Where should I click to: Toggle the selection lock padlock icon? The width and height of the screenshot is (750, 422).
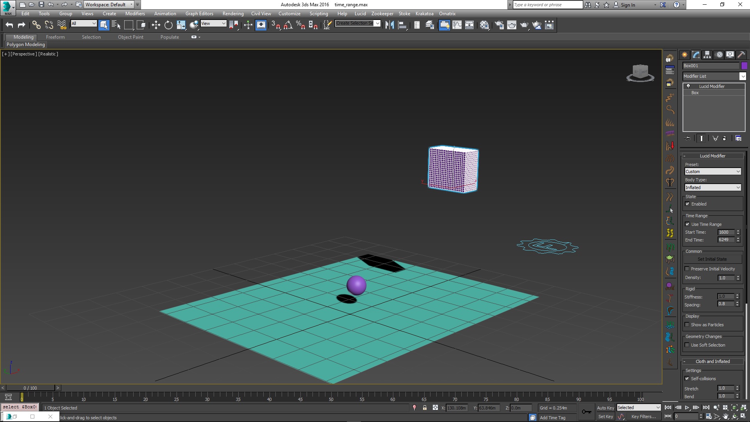(x=425, y=408)
